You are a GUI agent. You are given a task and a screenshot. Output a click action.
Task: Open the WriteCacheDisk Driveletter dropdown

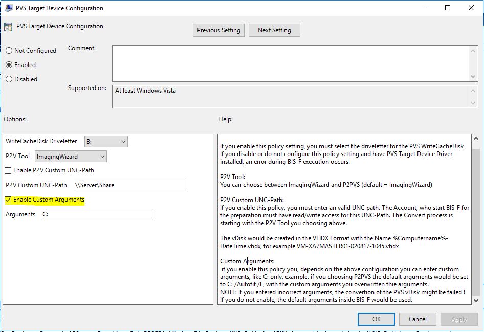pyautogui.click(x=106, y=142)
